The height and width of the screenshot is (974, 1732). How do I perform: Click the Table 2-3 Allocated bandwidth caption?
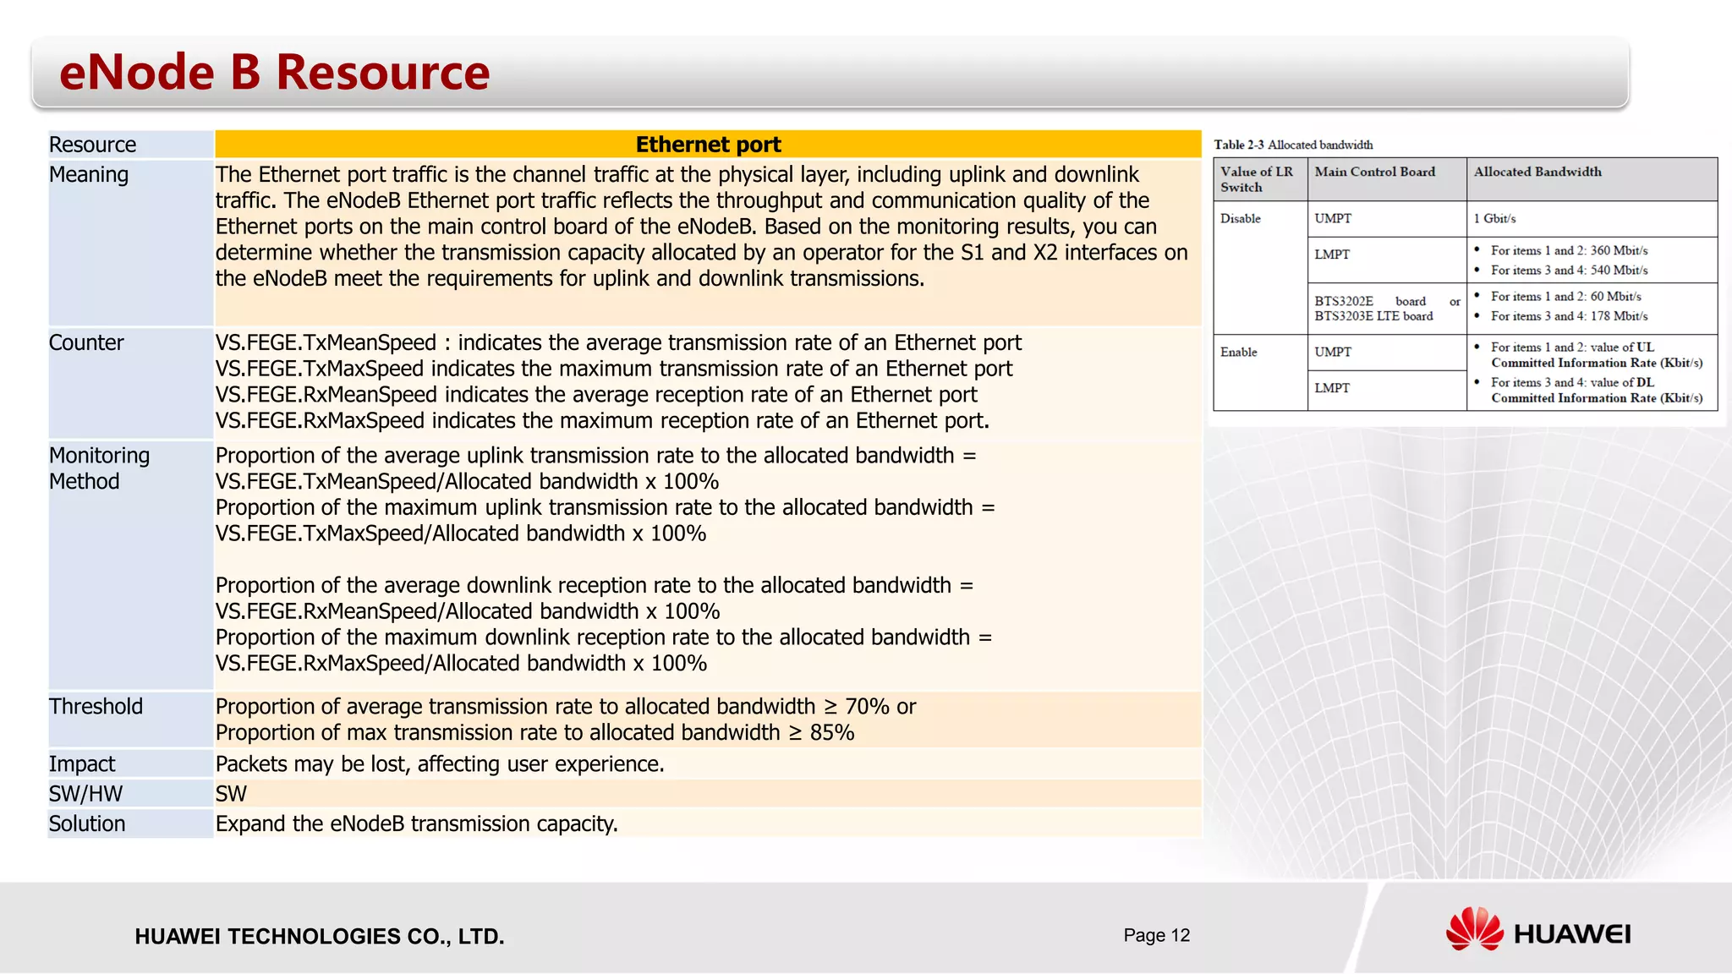(1293, 145)
